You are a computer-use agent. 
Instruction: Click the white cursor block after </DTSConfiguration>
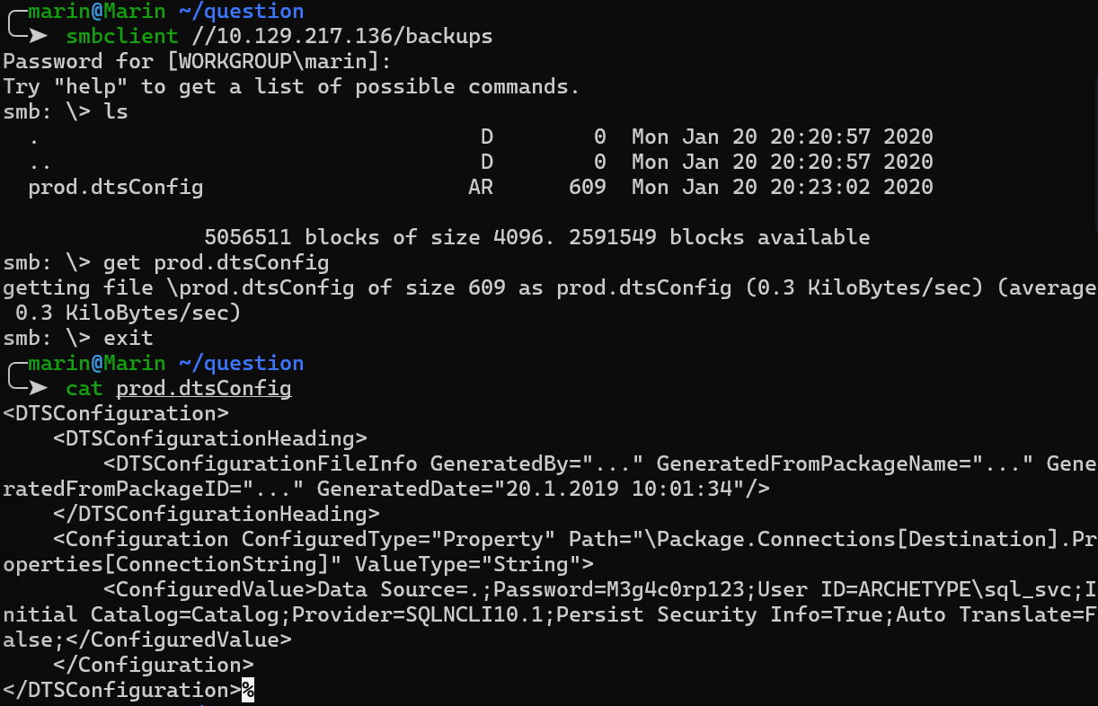pos(248,691)
